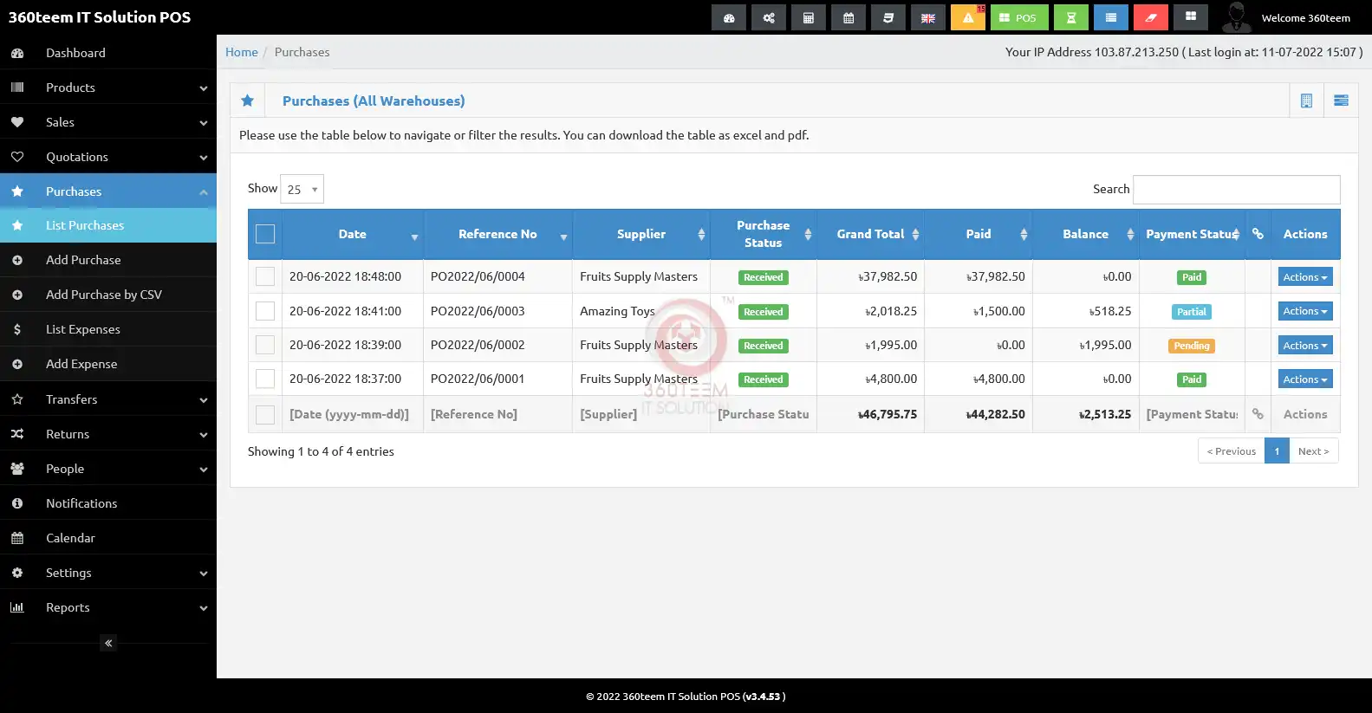Click the info icon beside Notifications
The width and height of the screenshot is (1372, 713).
(x=17, y=503)
